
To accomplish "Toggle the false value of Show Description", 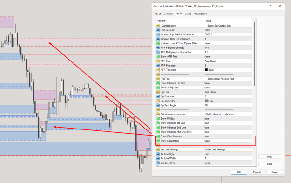I will pos(207,141).
